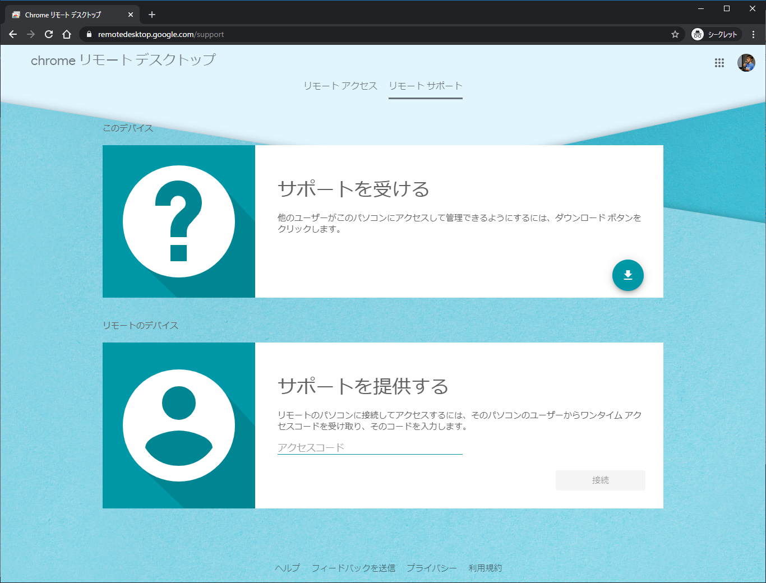Click the アクセスコード input field
The image size is (766, 583).
[x=370, y=447]
